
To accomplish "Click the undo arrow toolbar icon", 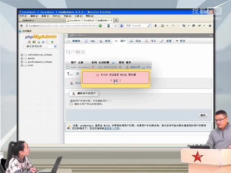I will 173,26.
